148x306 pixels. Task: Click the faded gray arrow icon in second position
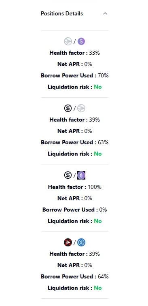[x=81, y=108]
